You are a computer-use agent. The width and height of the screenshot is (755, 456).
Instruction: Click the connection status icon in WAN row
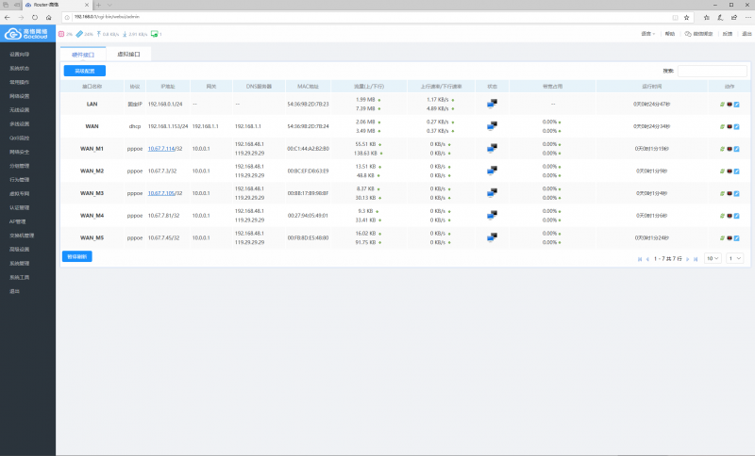492,126
